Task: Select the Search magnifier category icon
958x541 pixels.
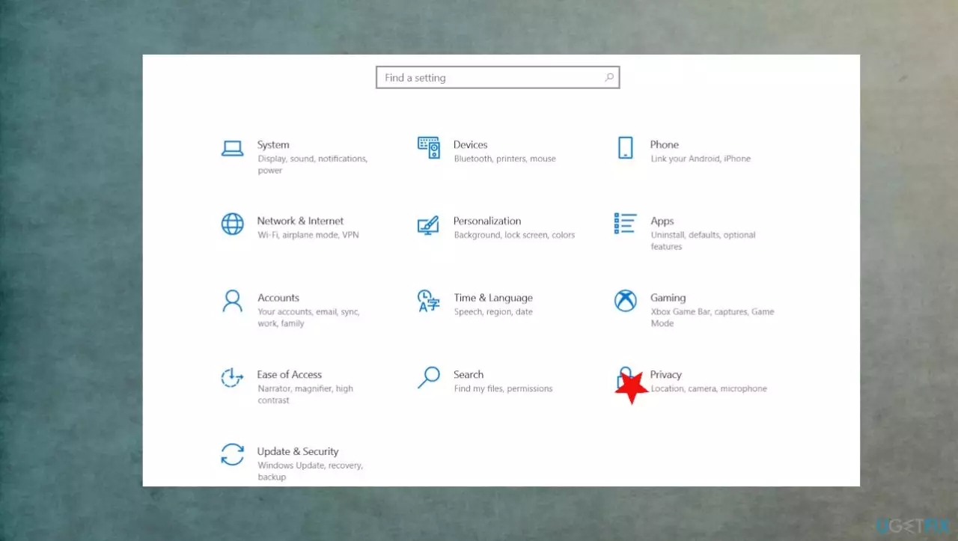Action: pyautogui.click(x=428, y=378)
